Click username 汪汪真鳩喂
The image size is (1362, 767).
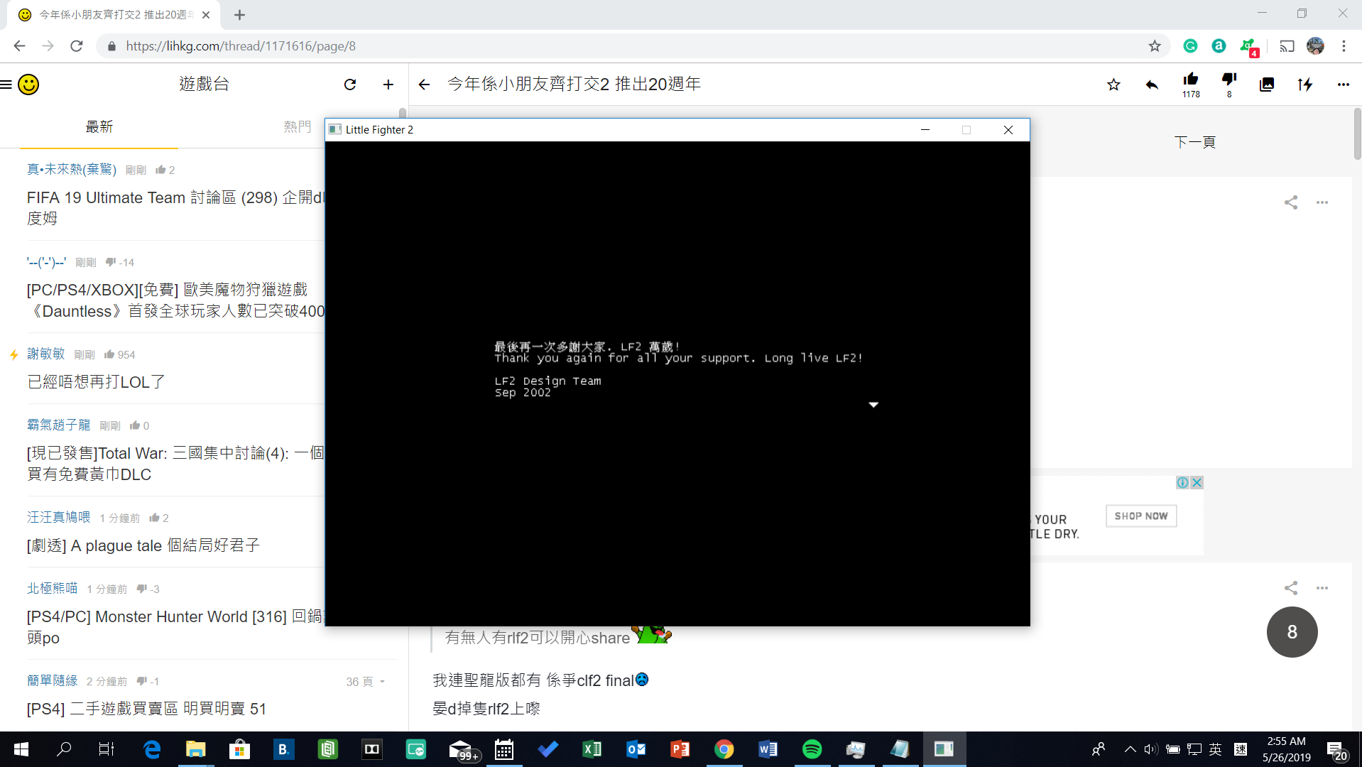tap(59, 517)
